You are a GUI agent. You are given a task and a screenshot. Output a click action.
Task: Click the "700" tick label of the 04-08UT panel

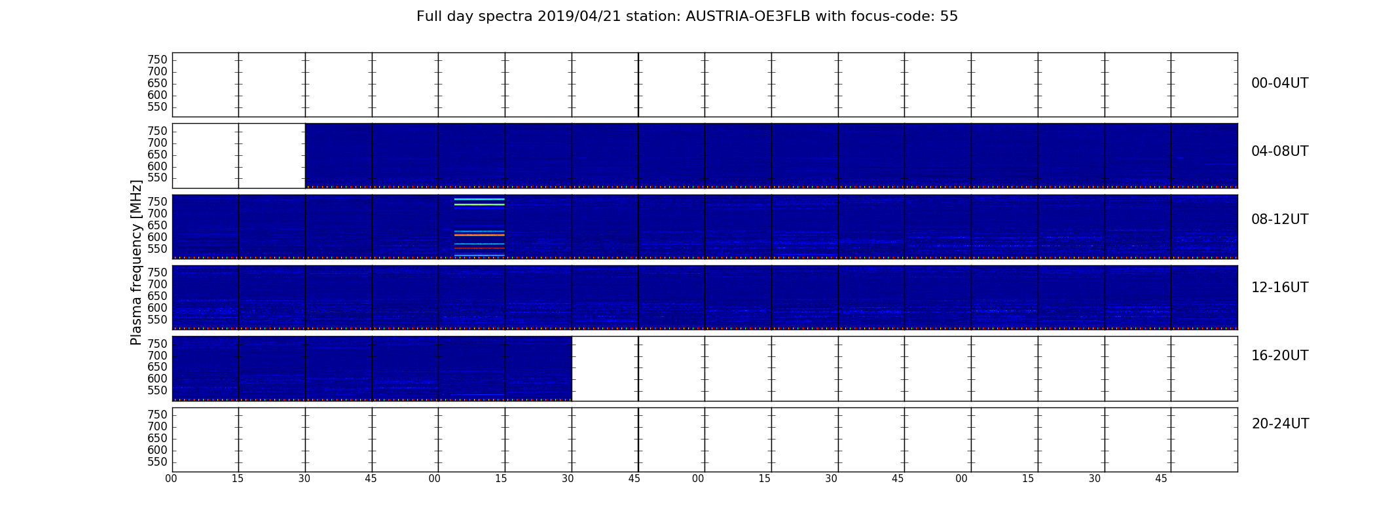click(157, 143)
